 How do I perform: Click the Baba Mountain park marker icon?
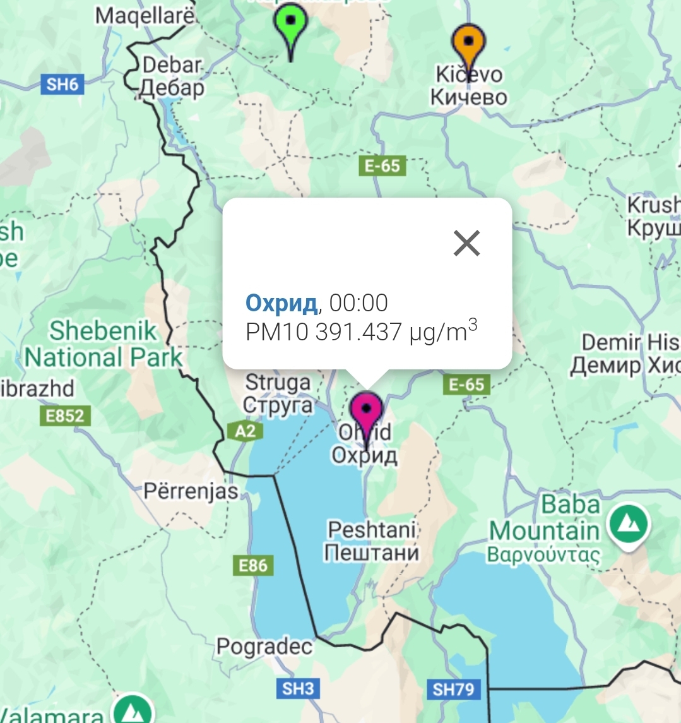click(629, 525)
